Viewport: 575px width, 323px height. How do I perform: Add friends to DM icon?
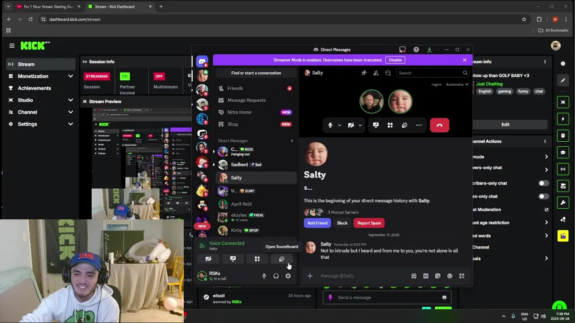(x=376, y=73)
